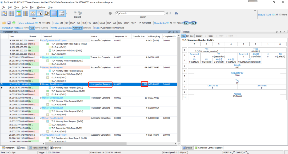This screenshot has height=154, width=288.
Task: Select None for Show Sideband
Action: click(46, 23)
